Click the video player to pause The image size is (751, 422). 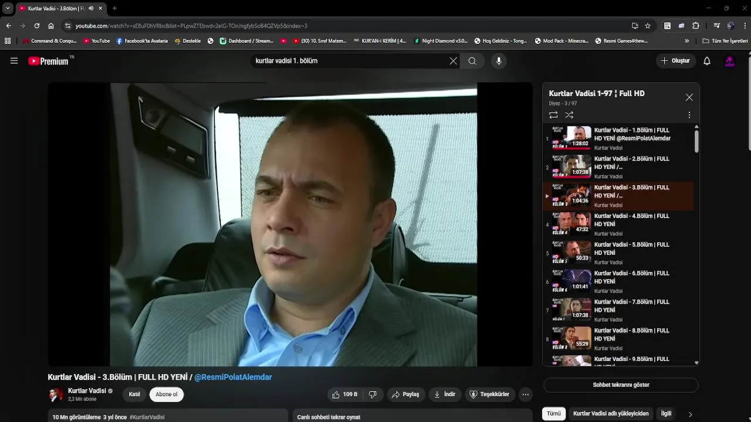[290, 224]
